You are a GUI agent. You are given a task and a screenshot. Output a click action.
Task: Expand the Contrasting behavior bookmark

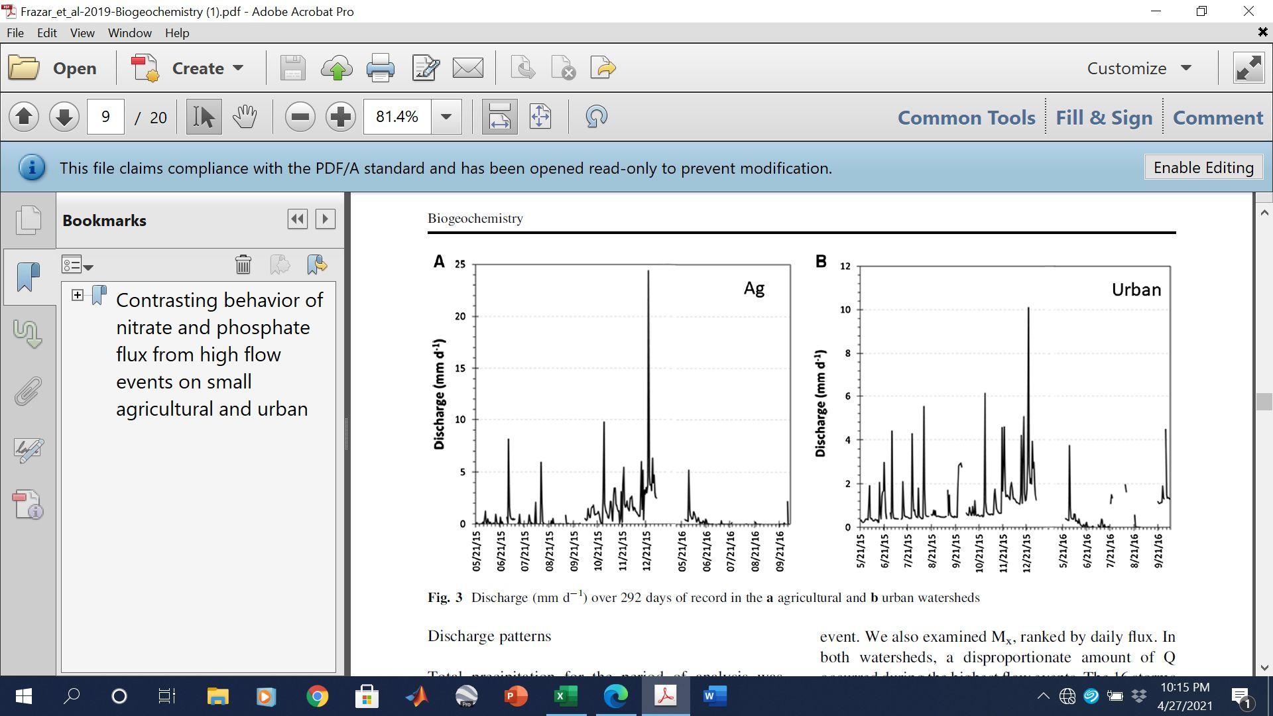(78, 295)
